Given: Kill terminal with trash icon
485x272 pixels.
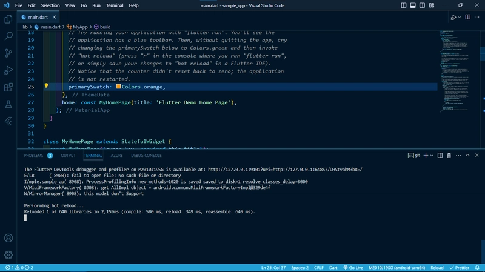Looking at the screenshot, I should point(448,155).
